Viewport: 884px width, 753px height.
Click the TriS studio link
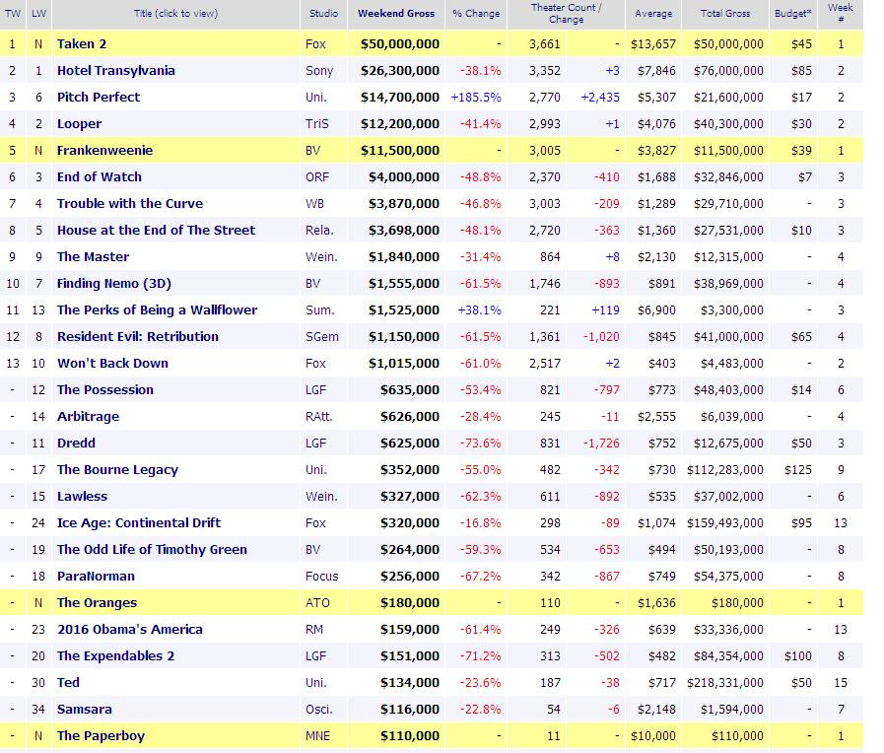pos(317,124)
